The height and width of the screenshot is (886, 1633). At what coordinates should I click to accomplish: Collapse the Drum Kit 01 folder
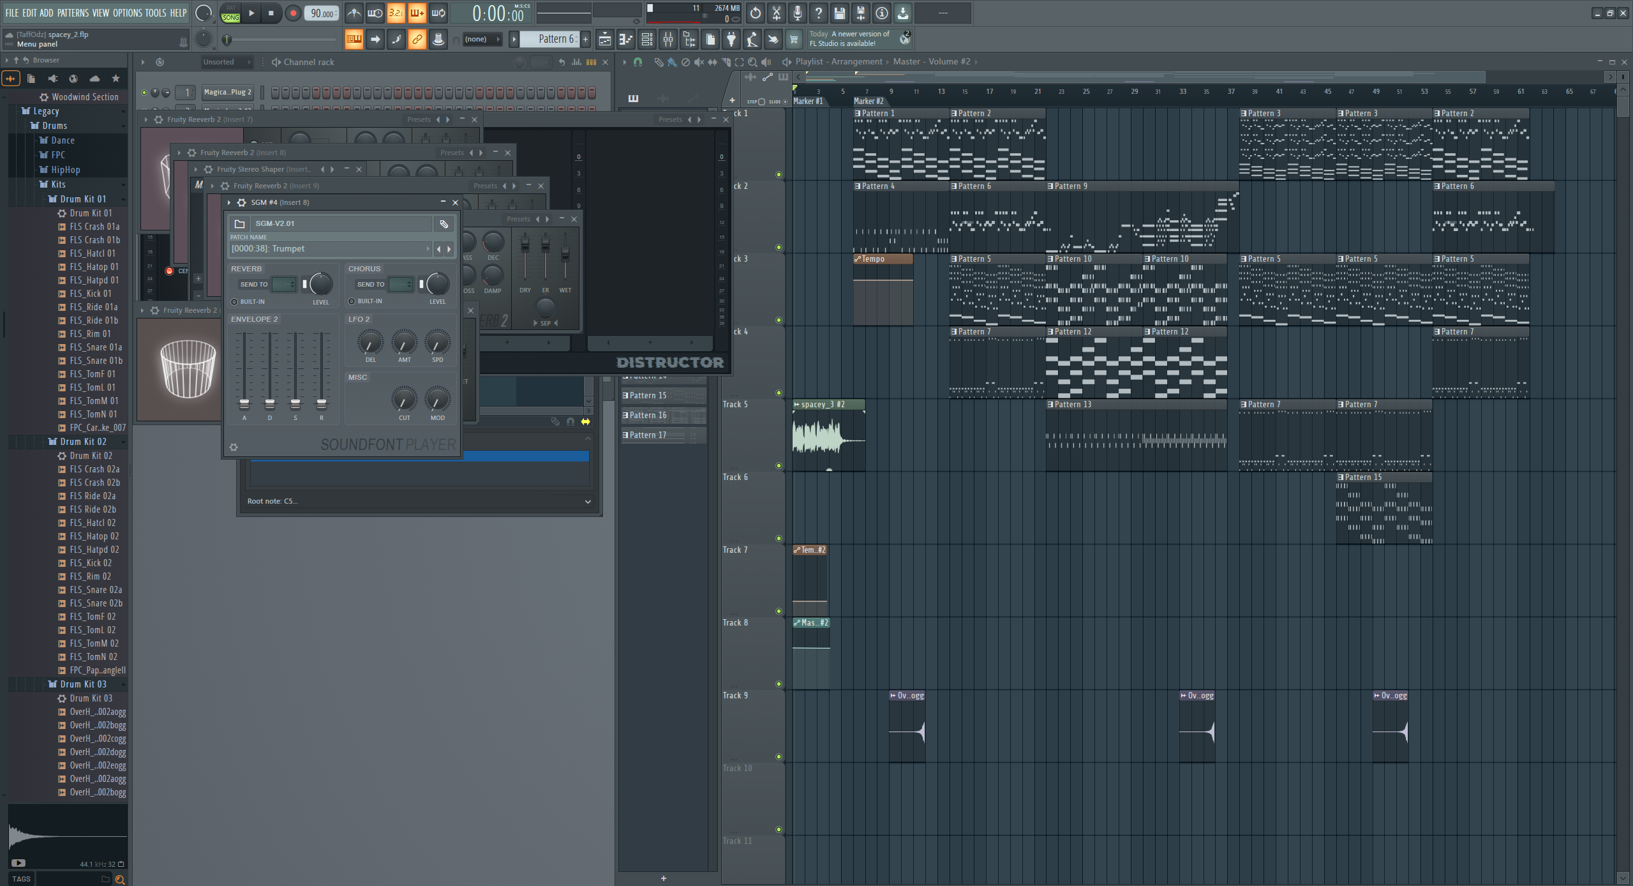pyautogui.click(x=83, y=199)
